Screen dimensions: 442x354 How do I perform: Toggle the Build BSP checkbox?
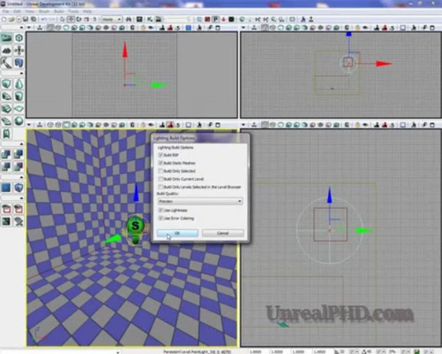coord(161,155)
